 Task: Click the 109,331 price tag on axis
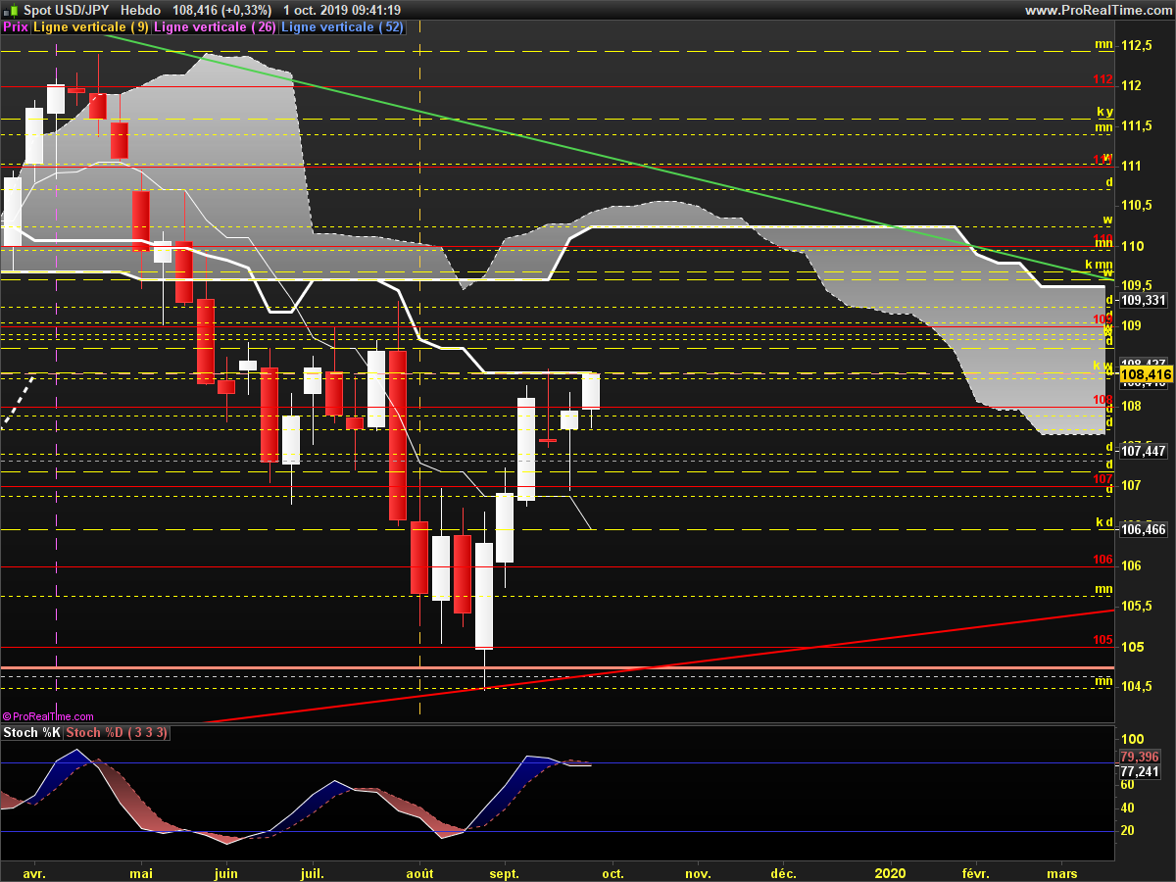(1143, 300)
